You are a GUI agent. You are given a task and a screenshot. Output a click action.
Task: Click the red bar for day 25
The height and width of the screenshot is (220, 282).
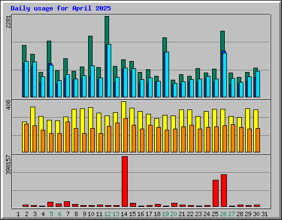click(x=215, y=194)
